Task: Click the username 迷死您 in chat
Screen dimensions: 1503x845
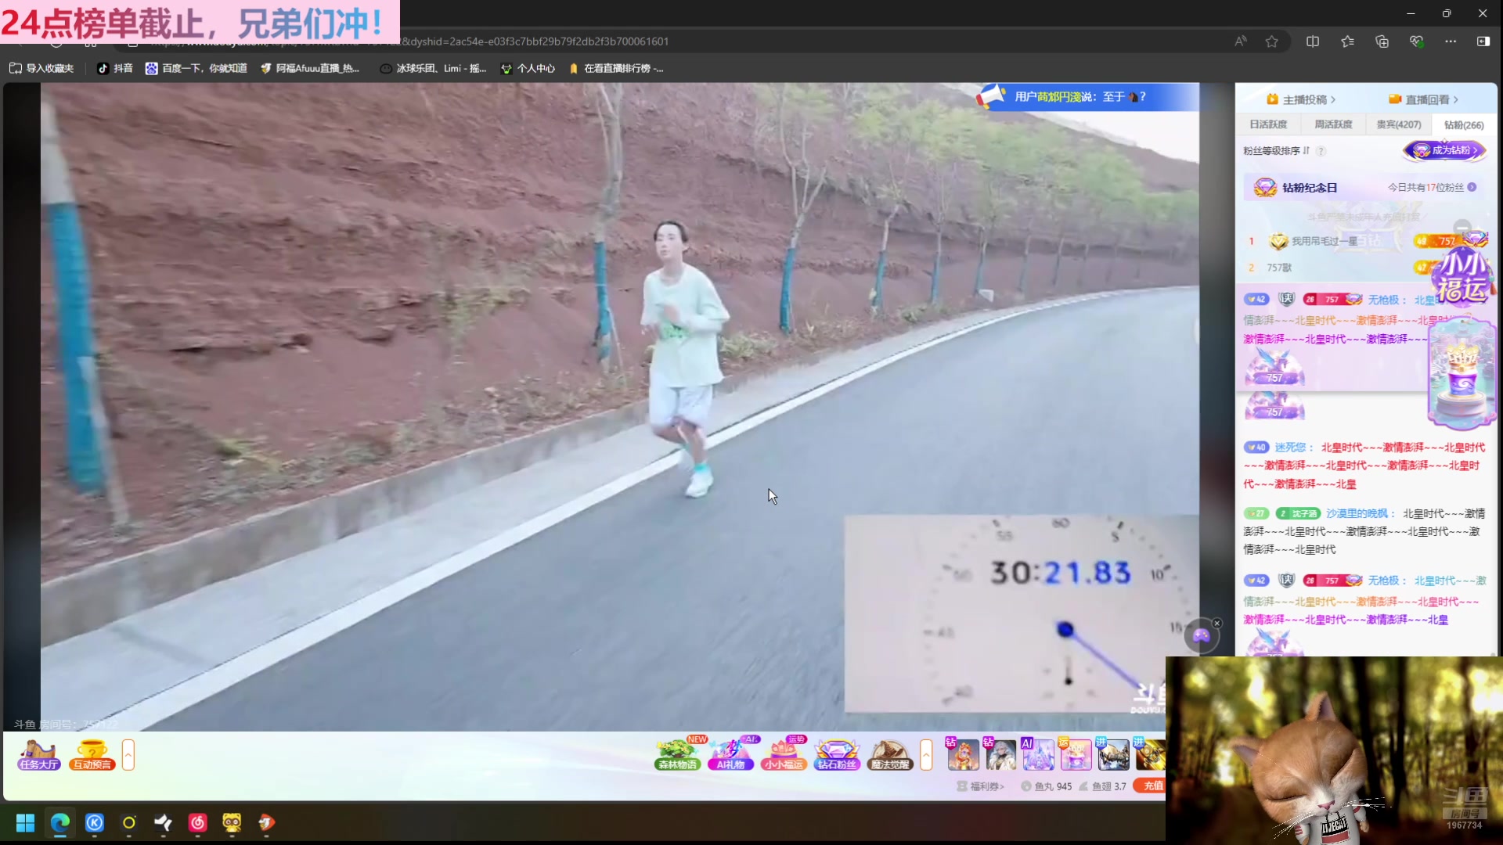Action: [x=1290, y=448]
